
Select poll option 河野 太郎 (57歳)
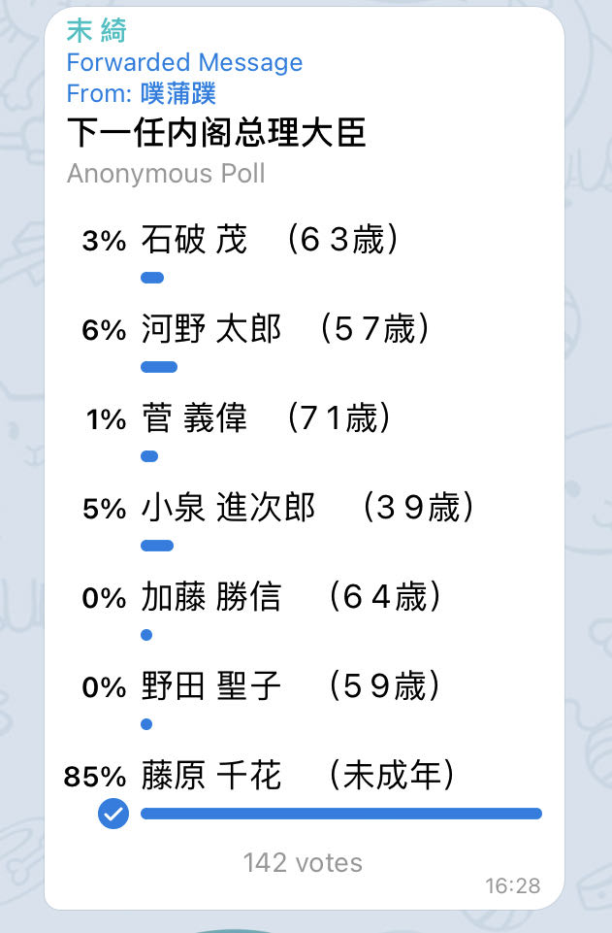click(284, 329)
